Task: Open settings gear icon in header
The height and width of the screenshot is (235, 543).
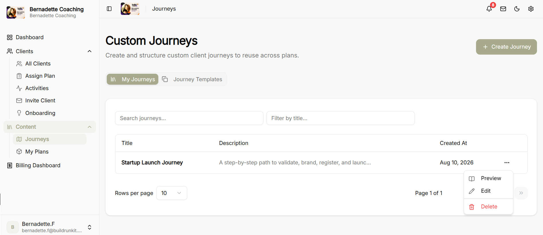Action: click(531, 9)
